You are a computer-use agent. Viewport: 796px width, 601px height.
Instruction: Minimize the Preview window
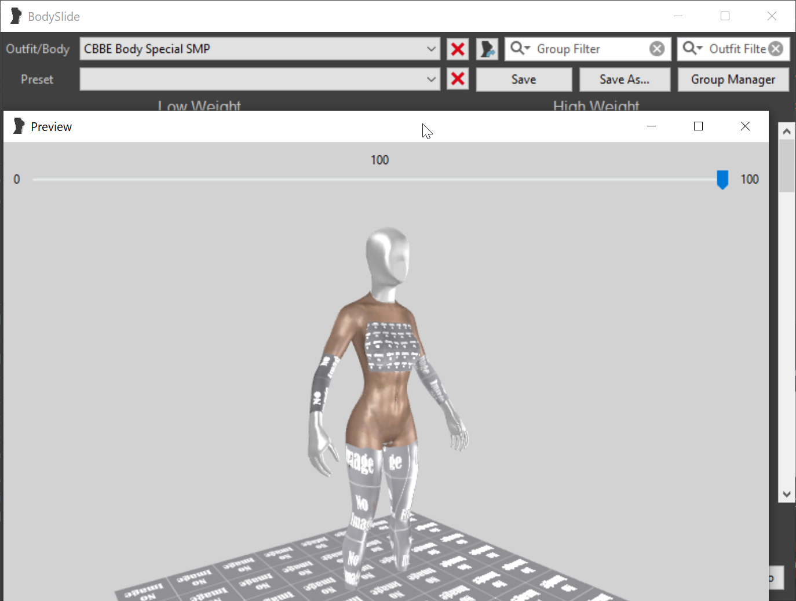651,126
